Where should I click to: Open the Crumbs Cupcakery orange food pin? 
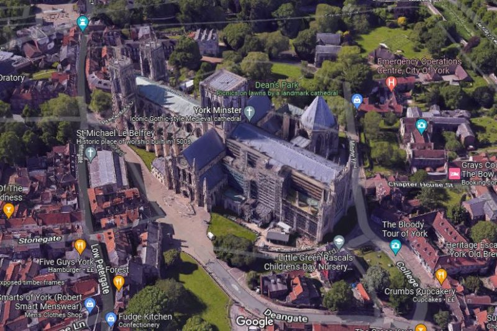[441, 276]
